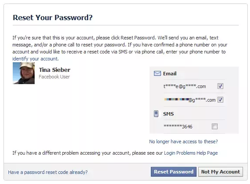Click the SMS section heading
Viewport: 250px width, 184px height.
click(168, 114)
